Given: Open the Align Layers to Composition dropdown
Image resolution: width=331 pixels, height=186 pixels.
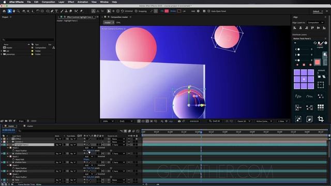Looking at the screenshot, I should pyautogui.click(x=315, y=22).
